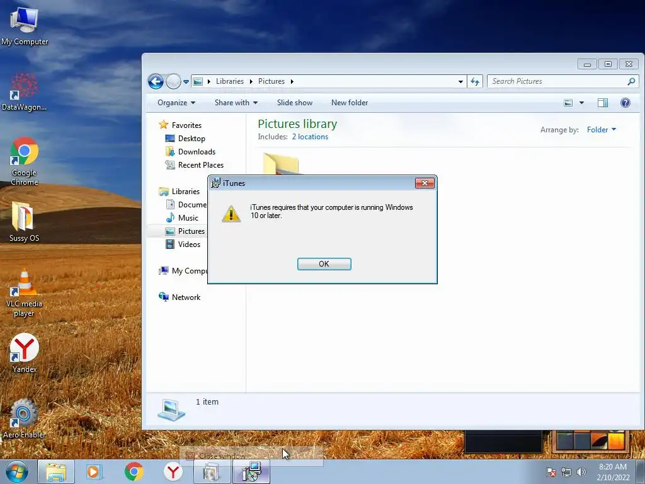Open Aero Enabler desktop shortcut
Viewport: 645px width, 484px height.
(x=25, y=418)
